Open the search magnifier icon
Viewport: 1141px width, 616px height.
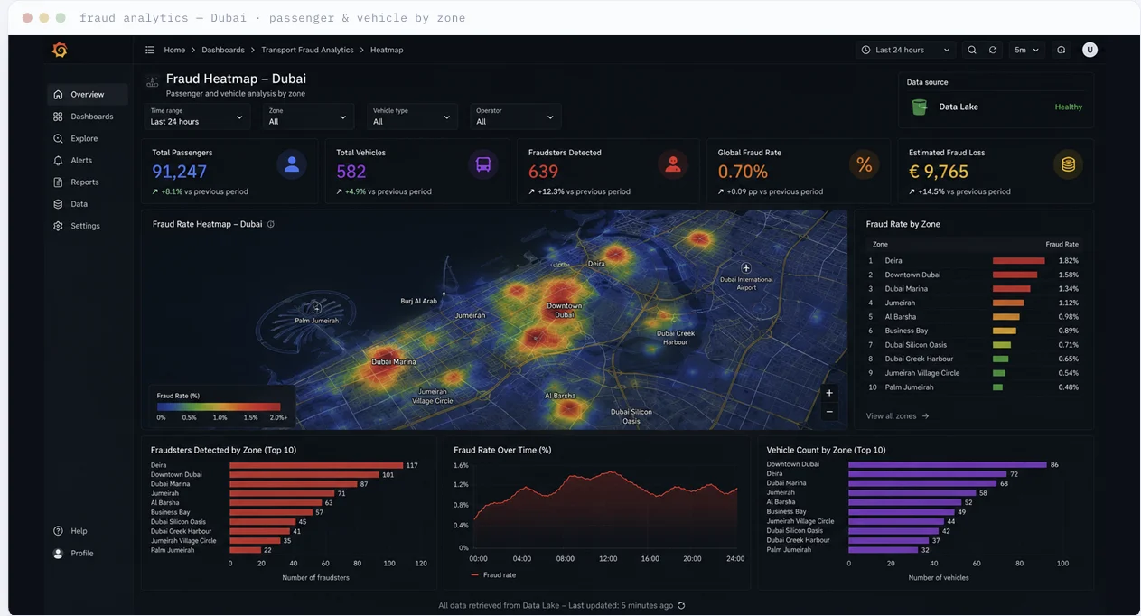point(972,50)
